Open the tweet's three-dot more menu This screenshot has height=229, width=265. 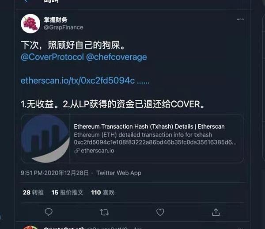pyautogui.click(x=240, y=19)
